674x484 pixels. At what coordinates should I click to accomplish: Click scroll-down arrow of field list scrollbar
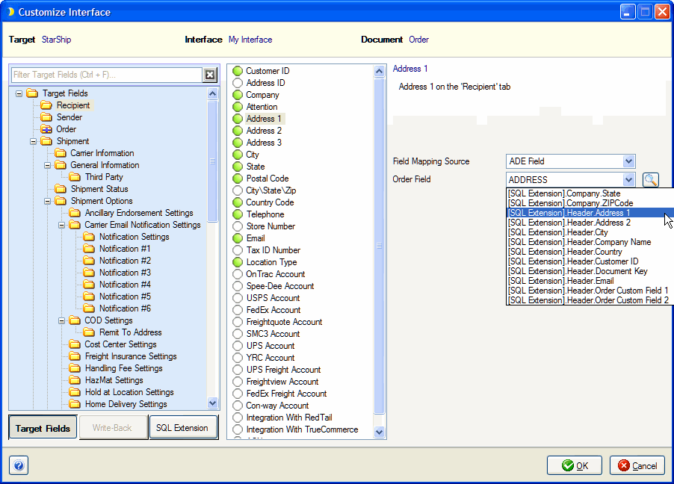pyautogui.click(x=379, y=432)
